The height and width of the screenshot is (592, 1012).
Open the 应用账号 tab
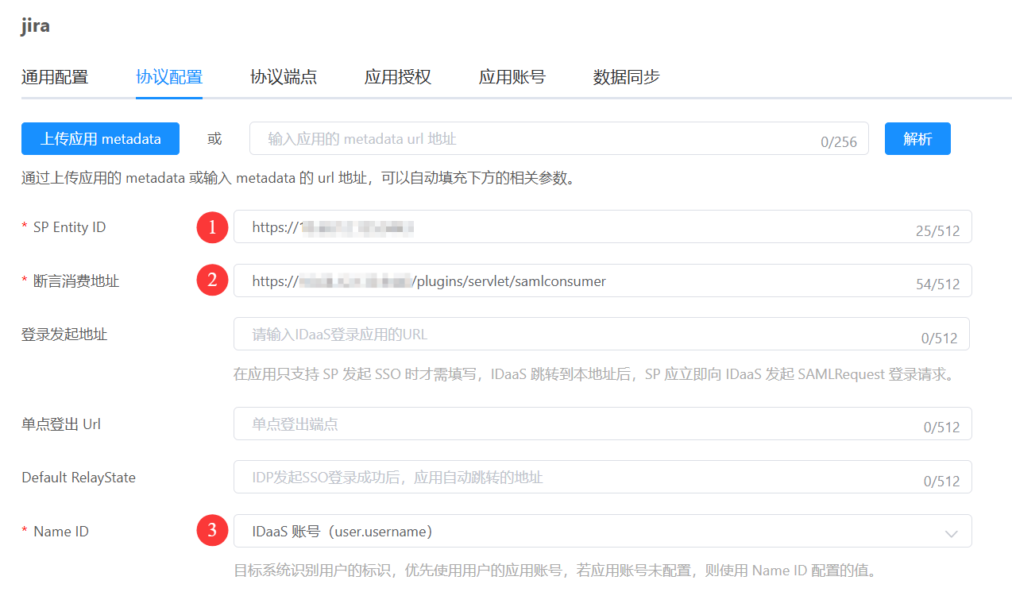[512, 77]
